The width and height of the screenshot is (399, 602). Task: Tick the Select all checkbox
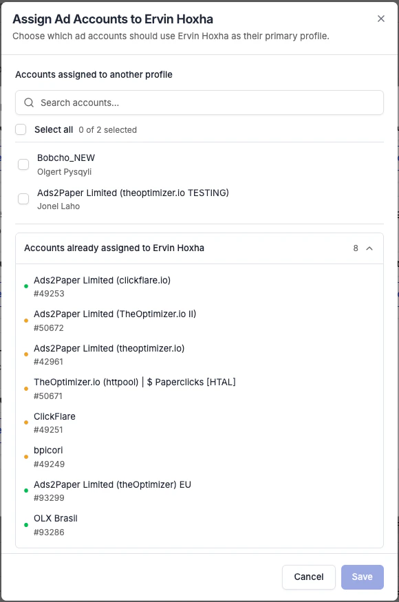coord(21,129)
